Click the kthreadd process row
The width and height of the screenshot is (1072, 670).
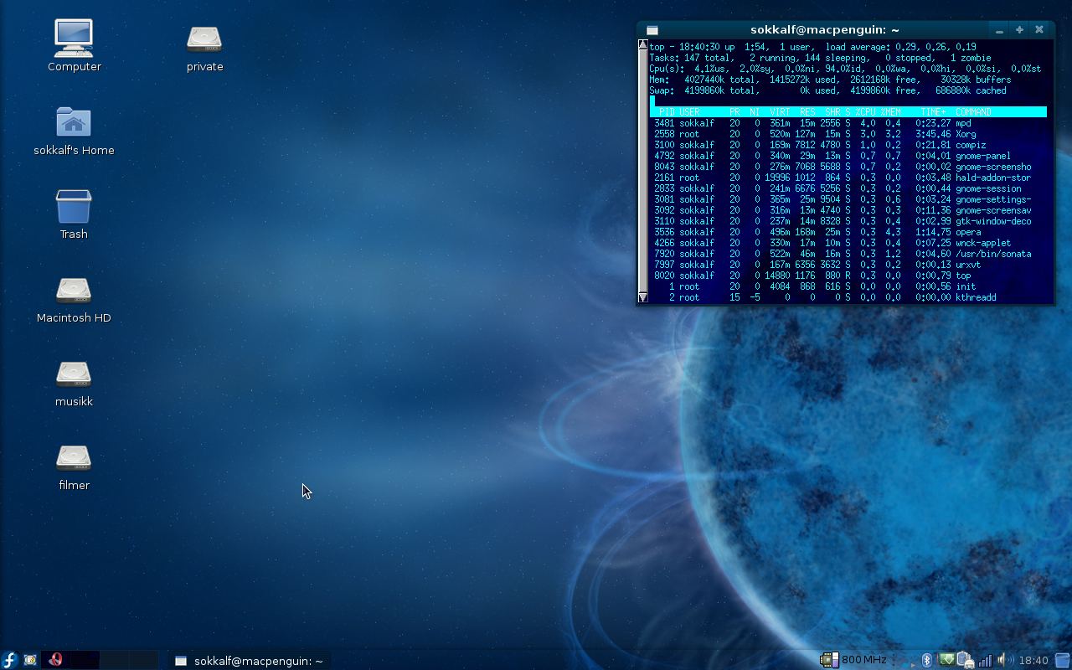pos(848,297)
